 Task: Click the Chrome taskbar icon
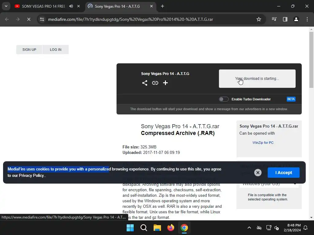coord(184,228)
